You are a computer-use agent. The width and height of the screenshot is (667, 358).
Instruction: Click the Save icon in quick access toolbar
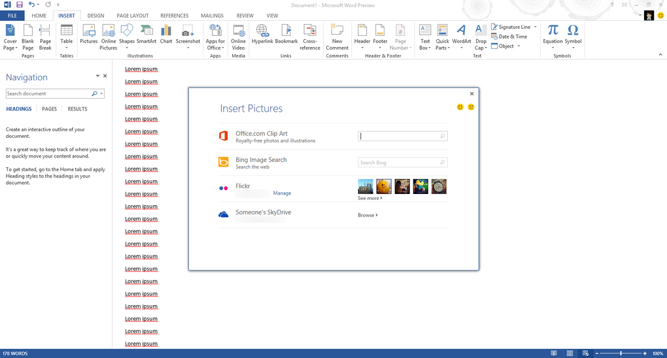click(20, 5)
